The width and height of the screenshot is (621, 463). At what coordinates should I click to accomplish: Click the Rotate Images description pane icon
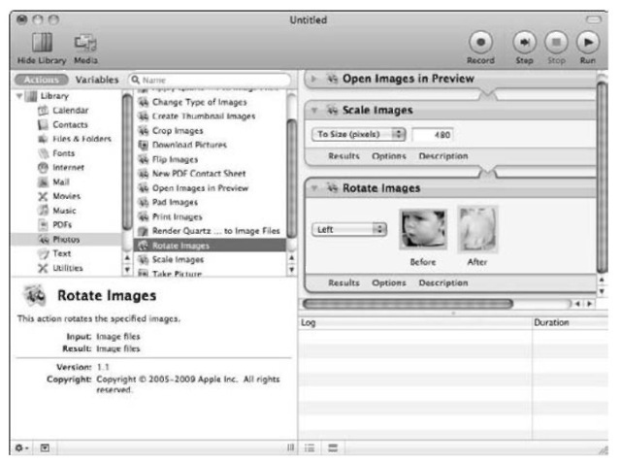click(35, 295)
